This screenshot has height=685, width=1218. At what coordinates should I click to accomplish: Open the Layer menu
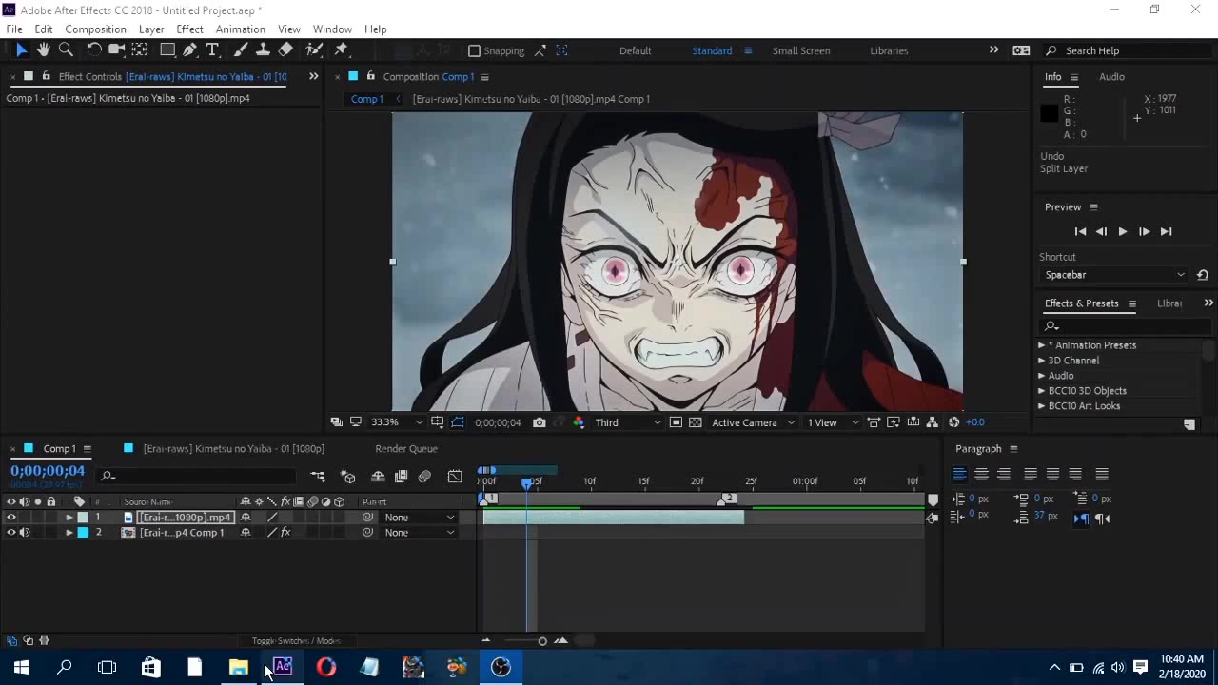pyautogui.click(x=151, y=29)
